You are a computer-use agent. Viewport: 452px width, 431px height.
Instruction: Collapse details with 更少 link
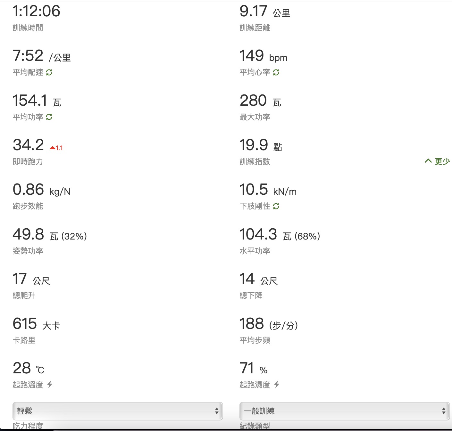point(442,161)
